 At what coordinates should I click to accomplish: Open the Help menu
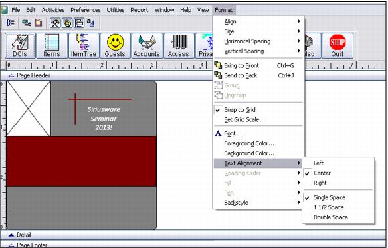click(185, 10)
